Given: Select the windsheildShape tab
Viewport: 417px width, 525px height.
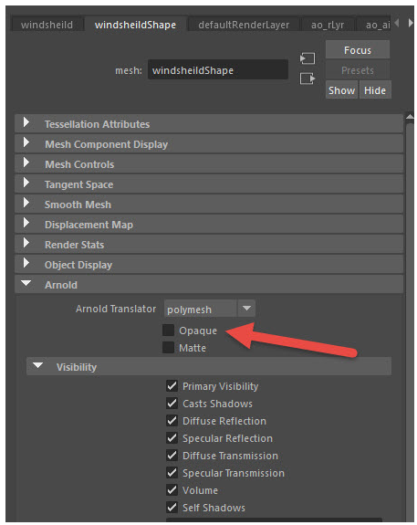Looking at the screenshot, I should pos(135,25).
